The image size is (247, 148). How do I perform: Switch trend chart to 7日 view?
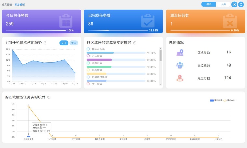click(x=64, y=43)
